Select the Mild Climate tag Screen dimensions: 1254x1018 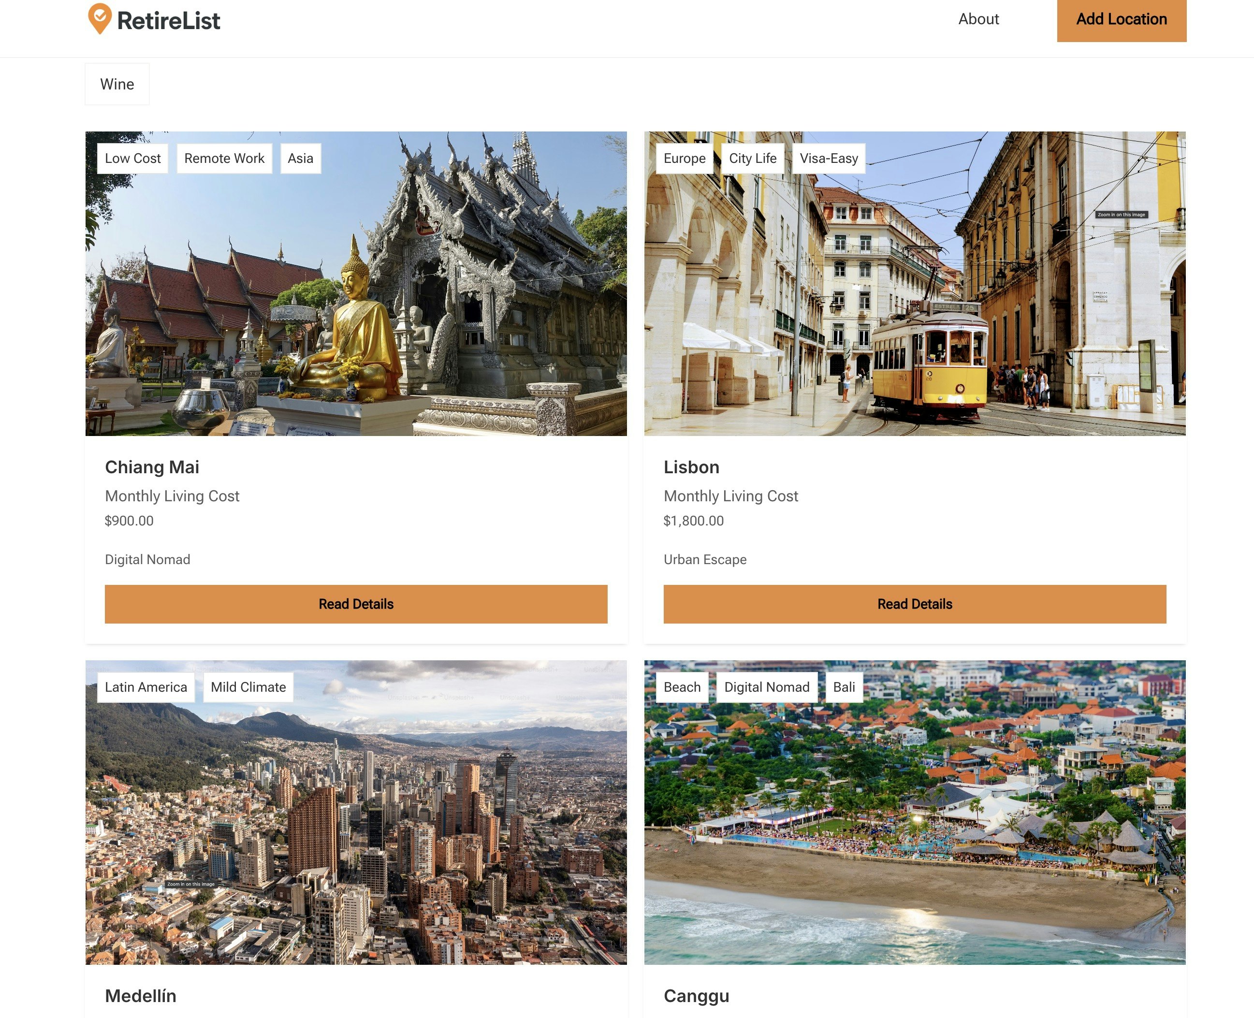[248, 687]
